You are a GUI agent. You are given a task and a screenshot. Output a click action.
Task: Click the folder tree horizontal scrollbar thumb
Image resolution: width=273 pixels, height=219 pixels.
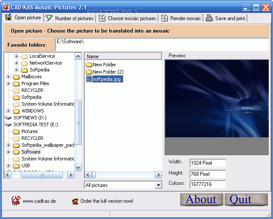click(x=42, y=175)
